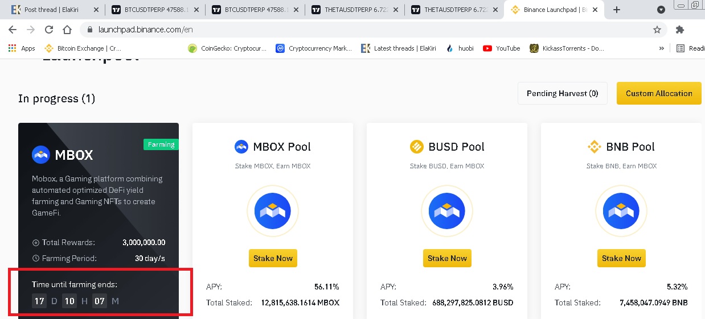Open the Bitcoin Exchange bookmark

click(x=83, y=48)
